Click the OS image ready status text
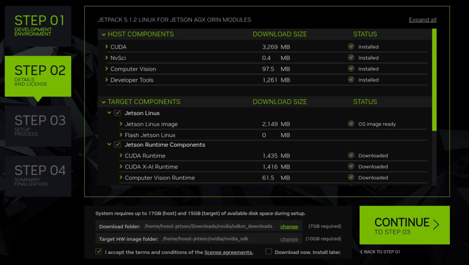The width and height of the screenshot is (469, 265). pos(377,124)
